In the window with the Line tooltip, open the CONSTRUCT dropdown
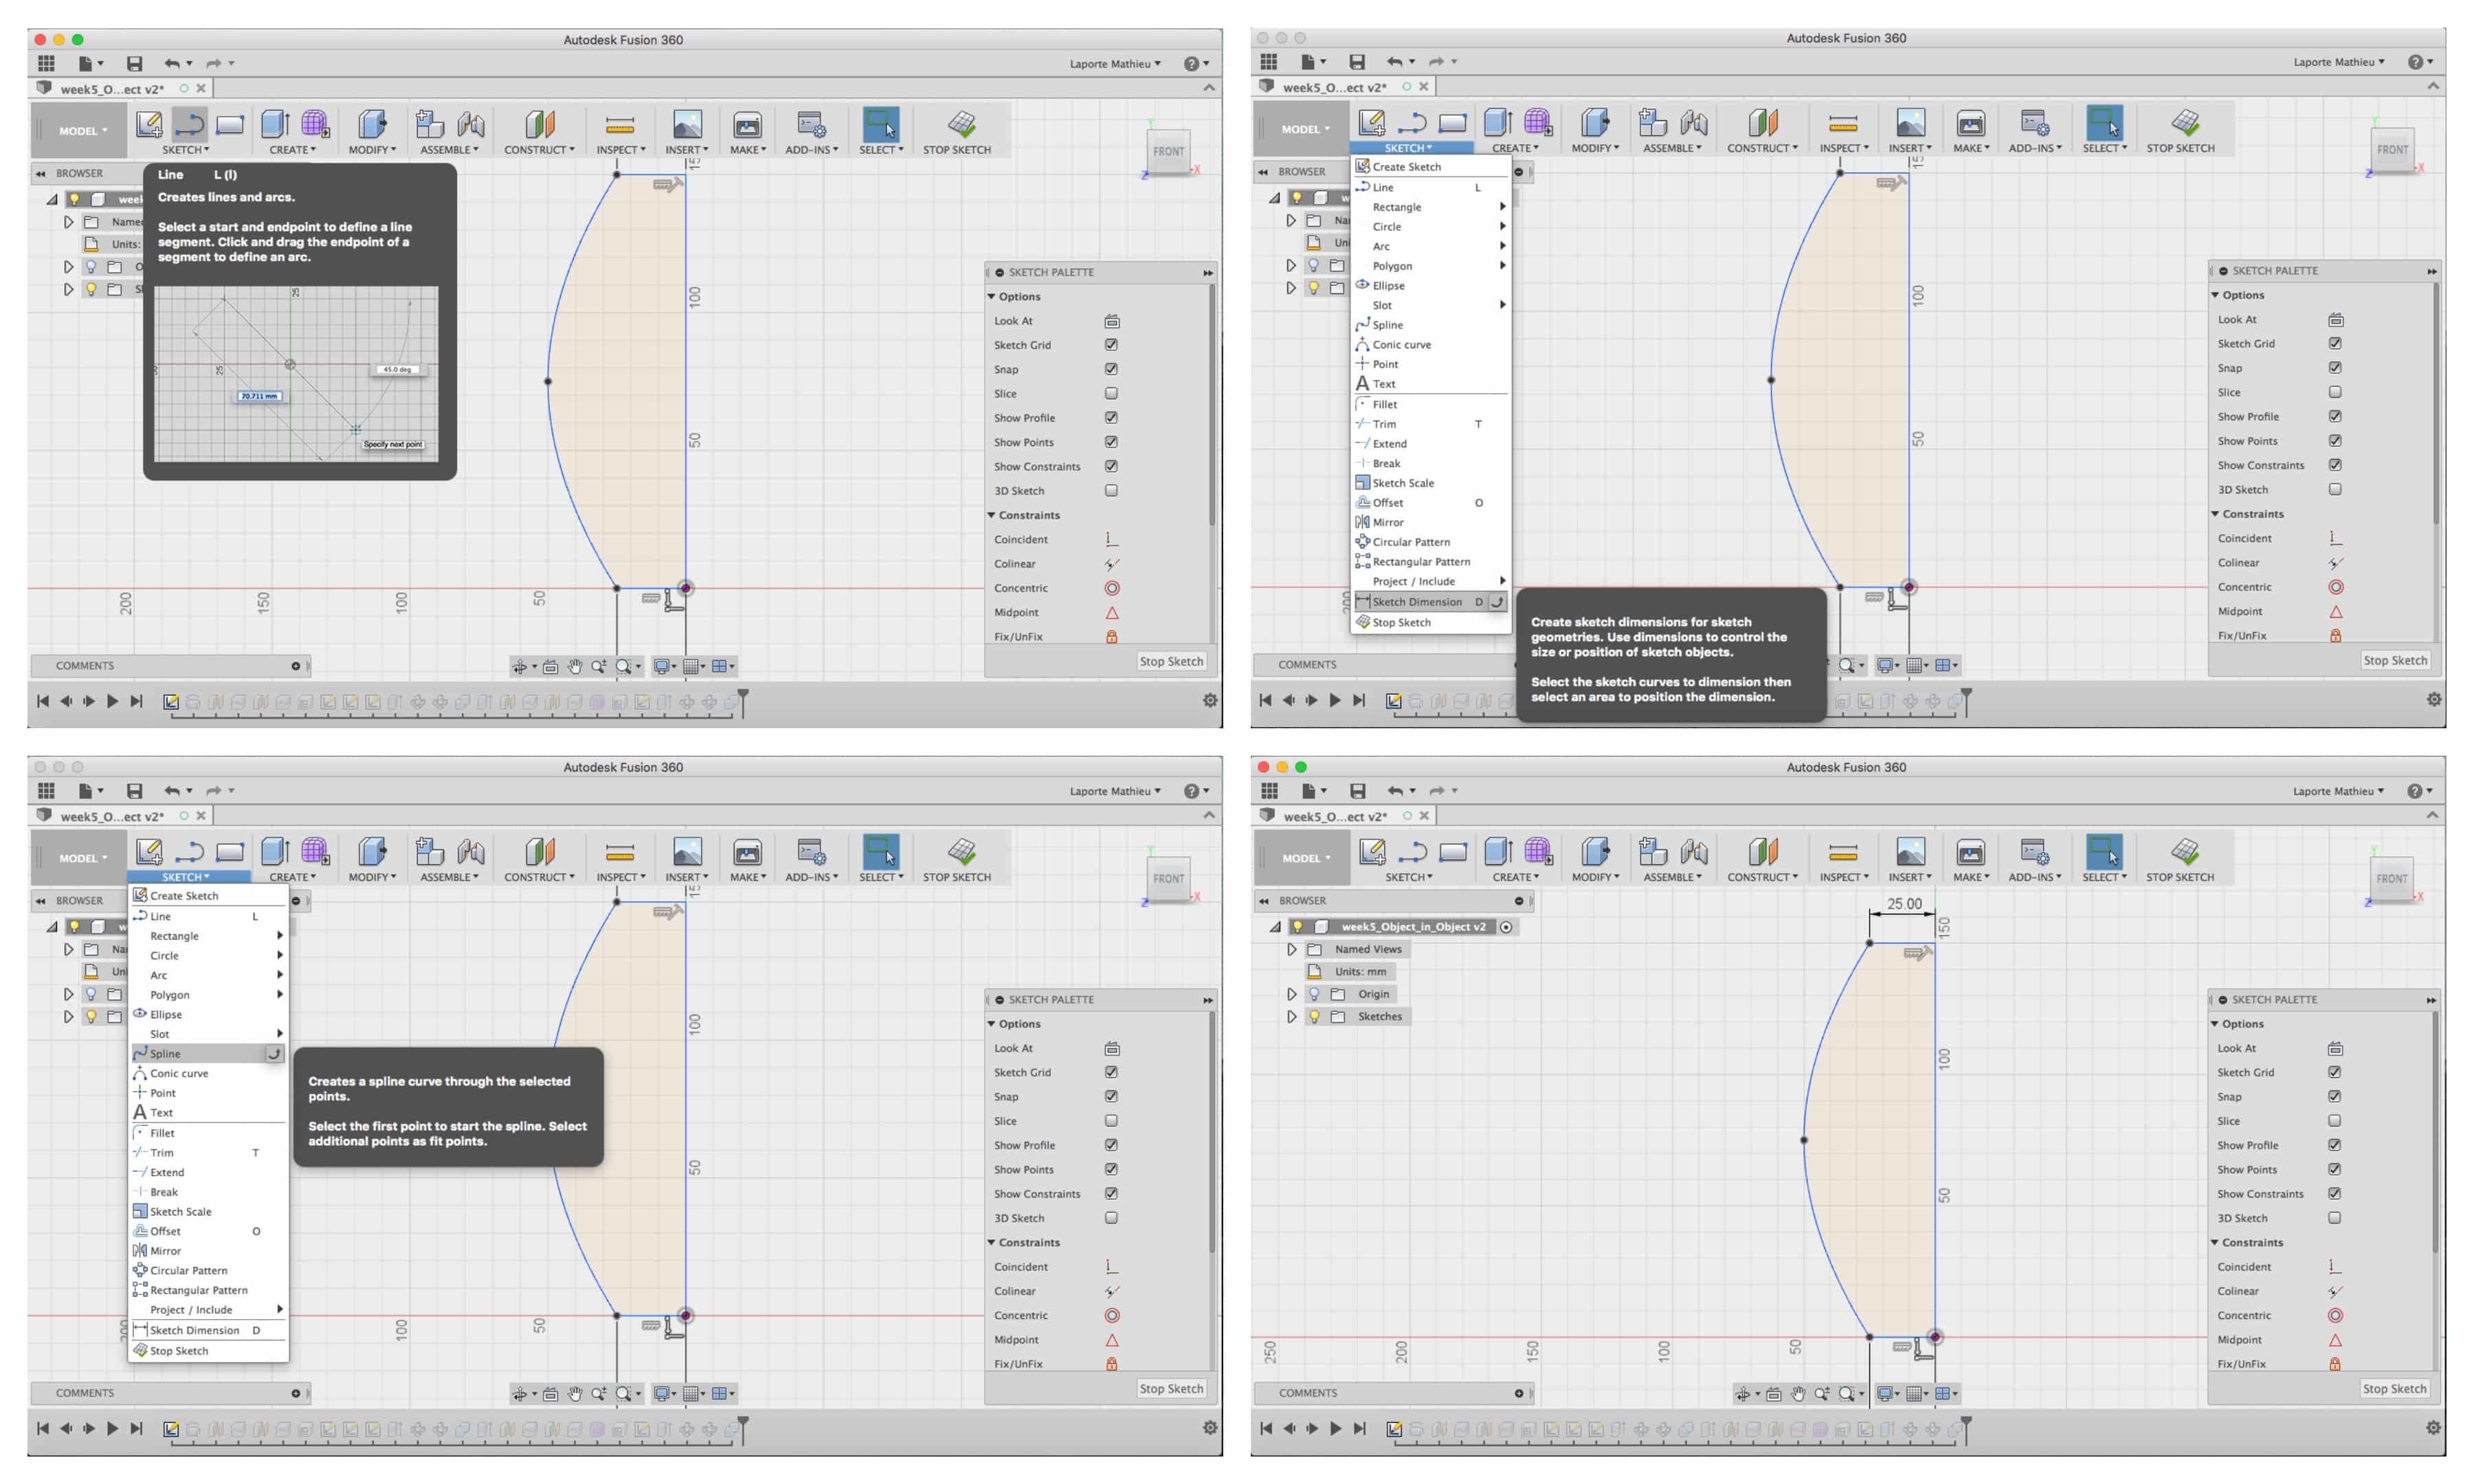Screen dimensions: 2474x1484 click(x=539, y=150)
